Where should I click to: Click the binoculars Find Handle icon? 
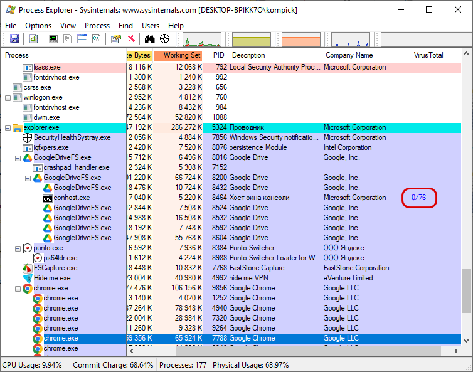tap(150, 39)
